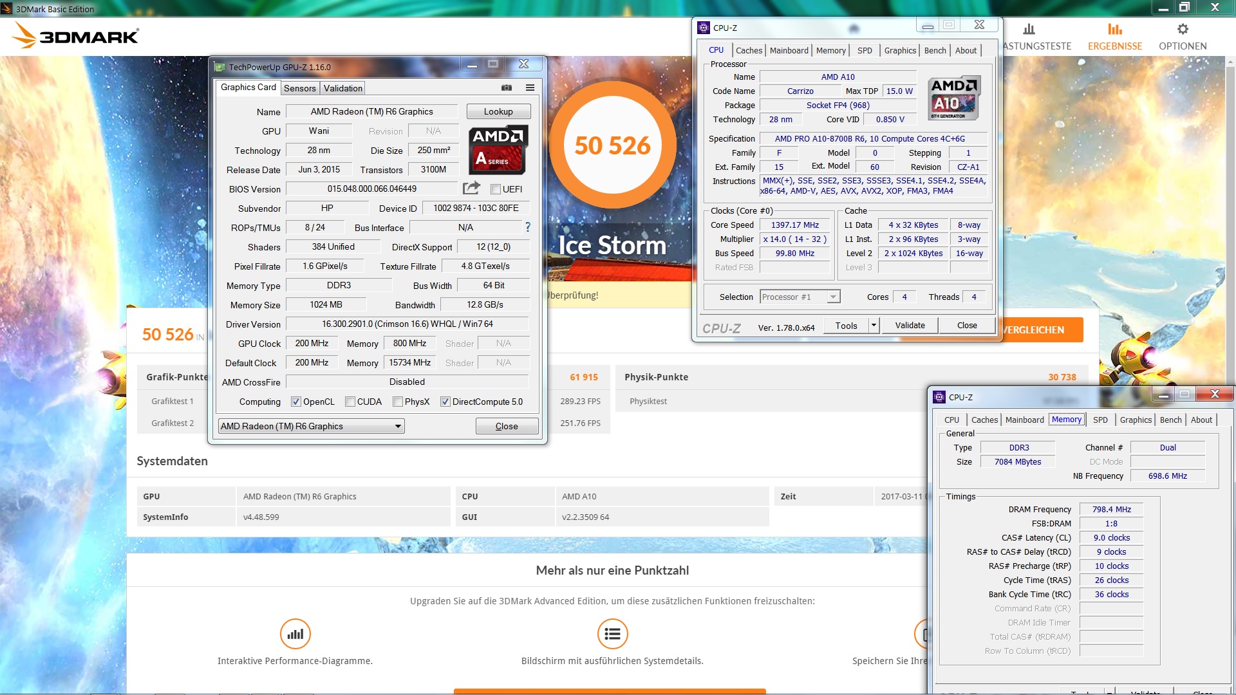Click the GPU-Z Lookup button

[498, 111]
